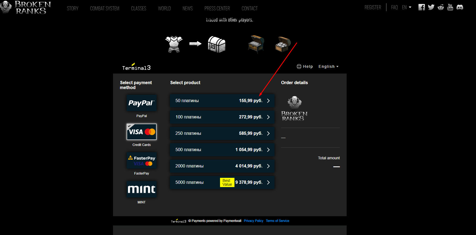This screenshot has height=235, width=476.
Task: Click the white armor icon
Action: tap(174, 44)
